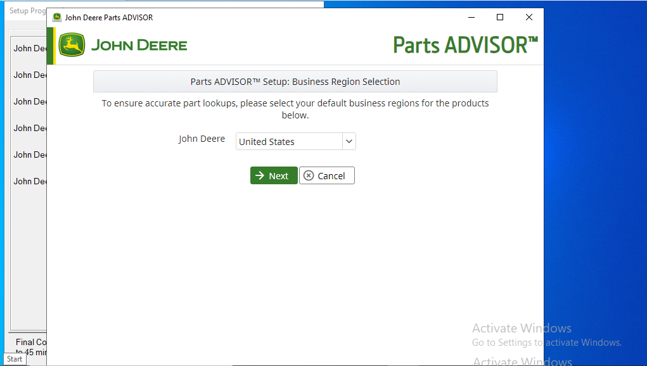Click the Parts ADVISOR logo in header

click(465, 45)
